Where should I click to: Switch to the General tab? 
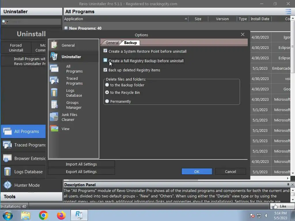click(x=112, y=43)
